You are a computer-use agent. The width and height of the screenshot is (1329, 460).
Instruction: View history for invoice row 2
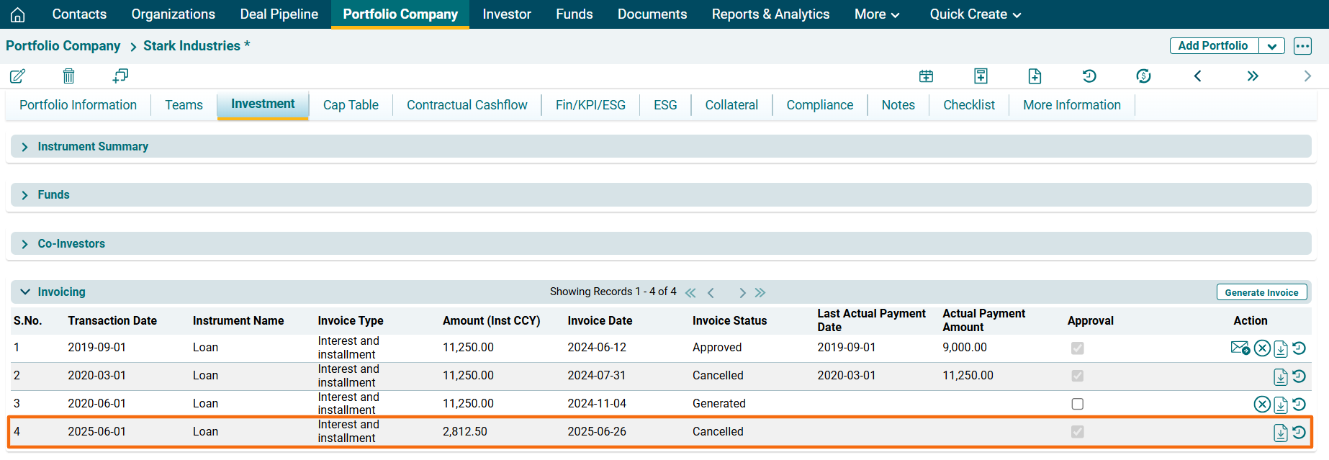point(1299,376)
